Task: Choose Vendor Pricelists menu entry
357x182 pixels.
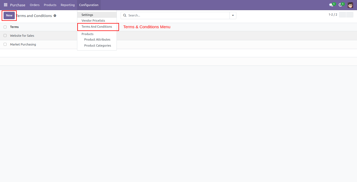Action: [x=97, y=21]
